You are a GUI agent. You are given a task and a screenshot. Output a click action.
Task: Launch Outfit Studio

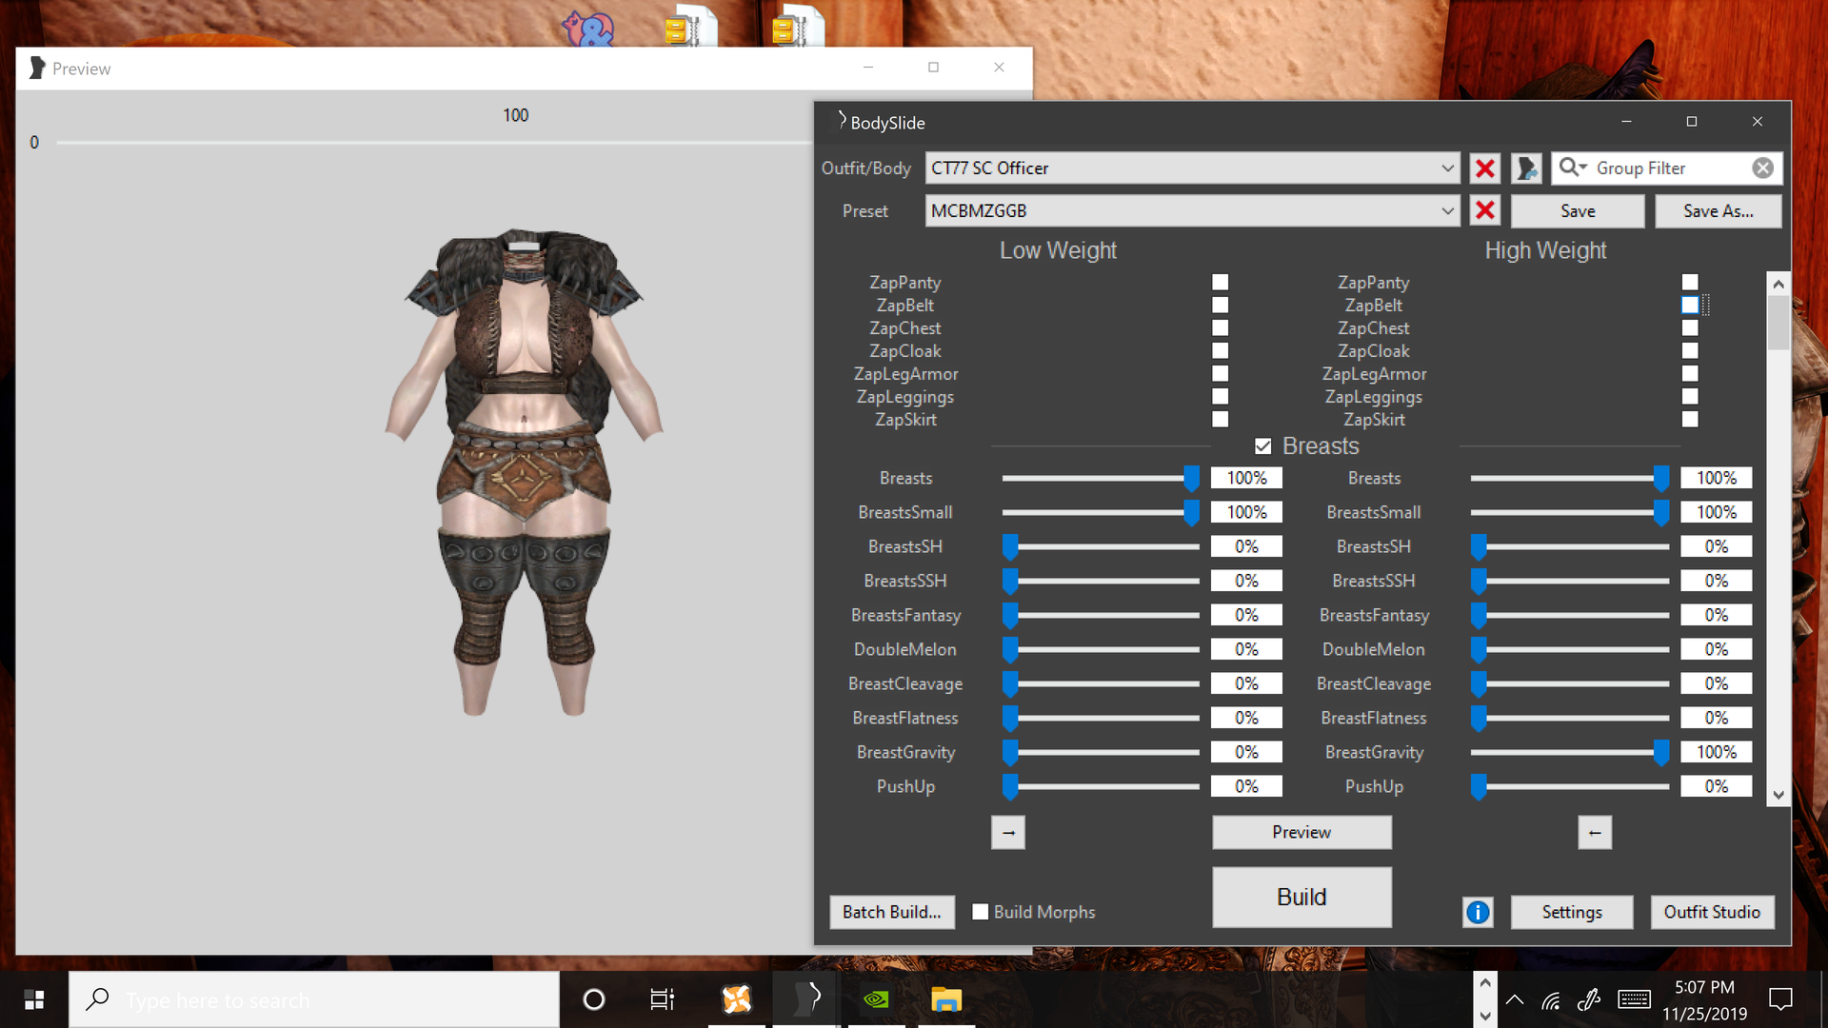(1712, 912)
